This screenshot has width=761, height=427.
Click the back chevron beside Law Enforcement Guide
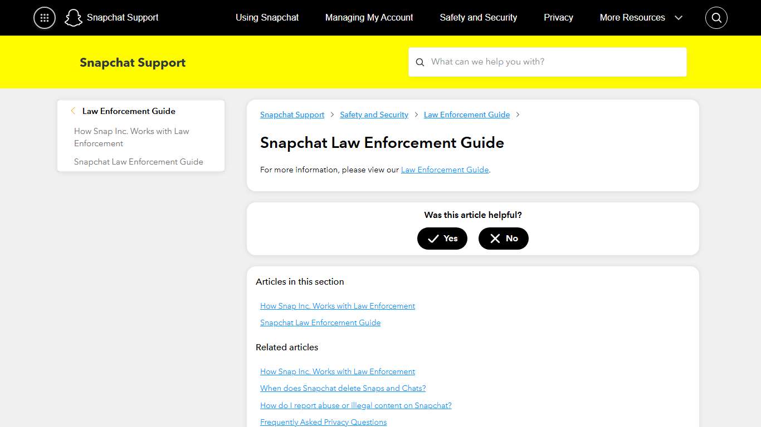tap(73, 111)
